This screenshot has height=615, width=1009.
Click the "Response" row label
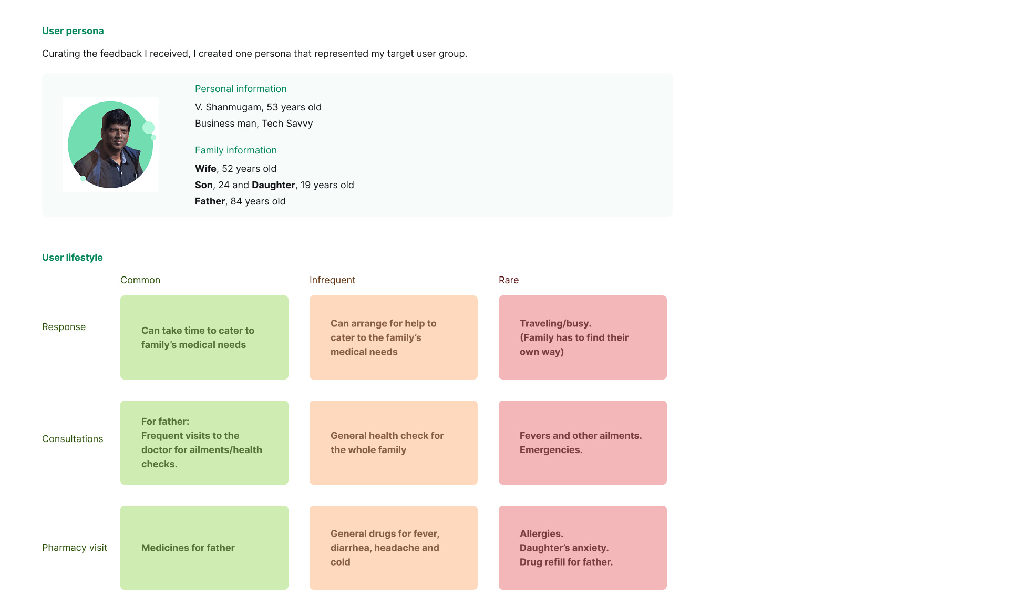click(64, 327)
